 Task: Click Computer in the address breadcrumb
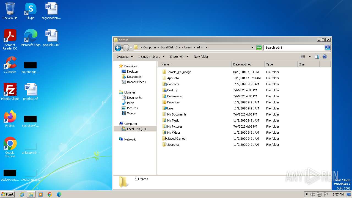click(150, 47)
